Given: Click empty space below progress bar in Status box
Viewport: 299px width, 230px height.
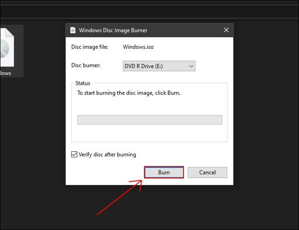Looking at the screenshot, I should pyautogui.click(x=149, y=133).
